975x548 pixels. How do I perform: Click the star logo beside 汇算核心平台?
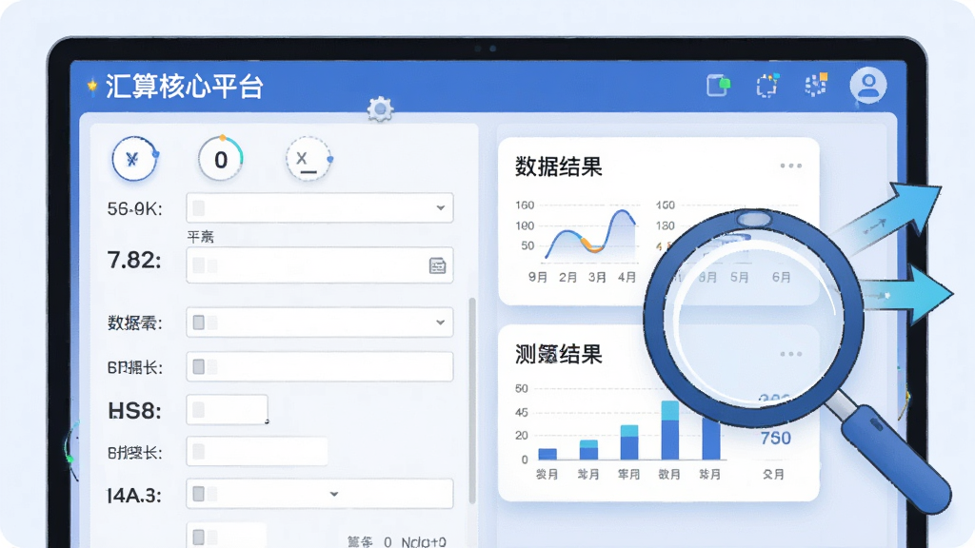coord(92,86)
